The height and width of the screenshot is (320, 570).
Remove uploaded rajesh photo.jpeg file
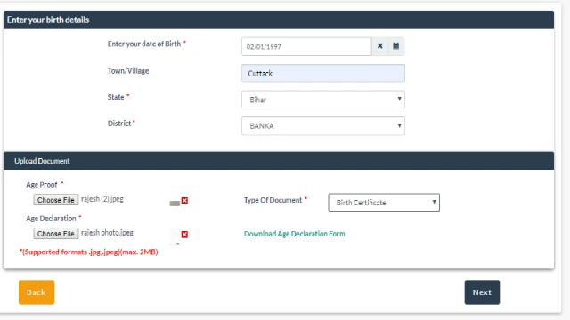(x=184, y=235)
